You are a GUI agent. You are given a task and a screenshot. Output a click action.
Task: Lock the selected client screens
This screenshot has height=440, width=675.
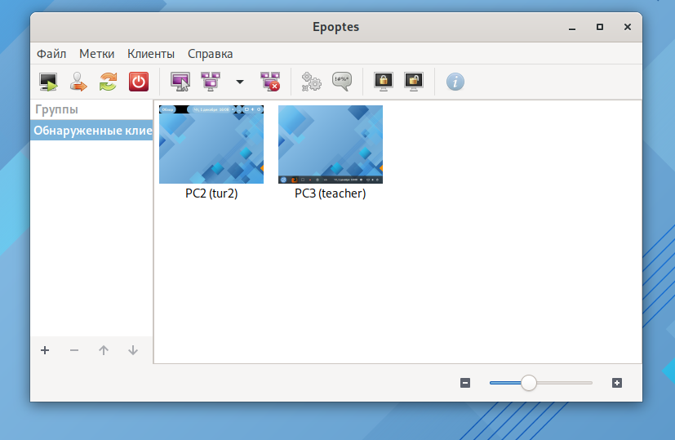[383, 82]
